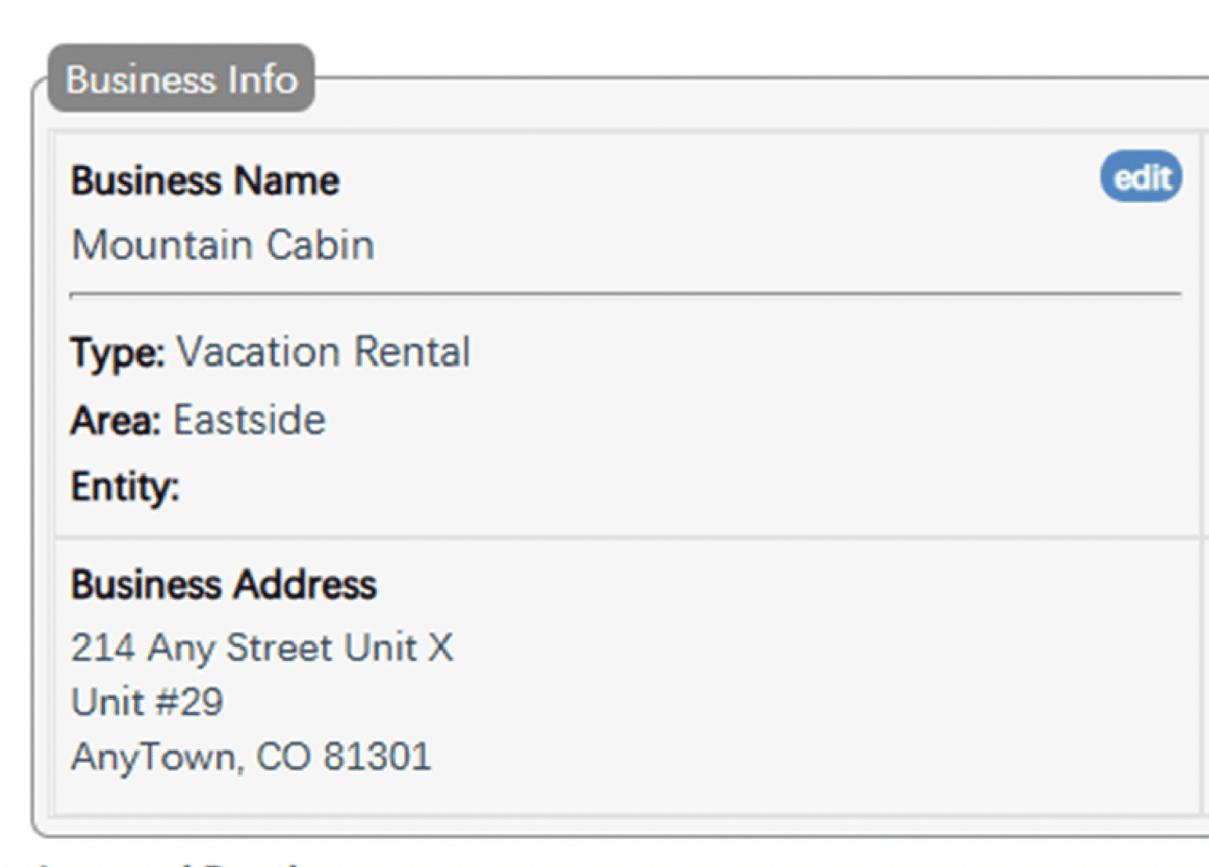Click the 81301 zip code
This screenshot has width=1209, height=867.
(x=378, y=756)
